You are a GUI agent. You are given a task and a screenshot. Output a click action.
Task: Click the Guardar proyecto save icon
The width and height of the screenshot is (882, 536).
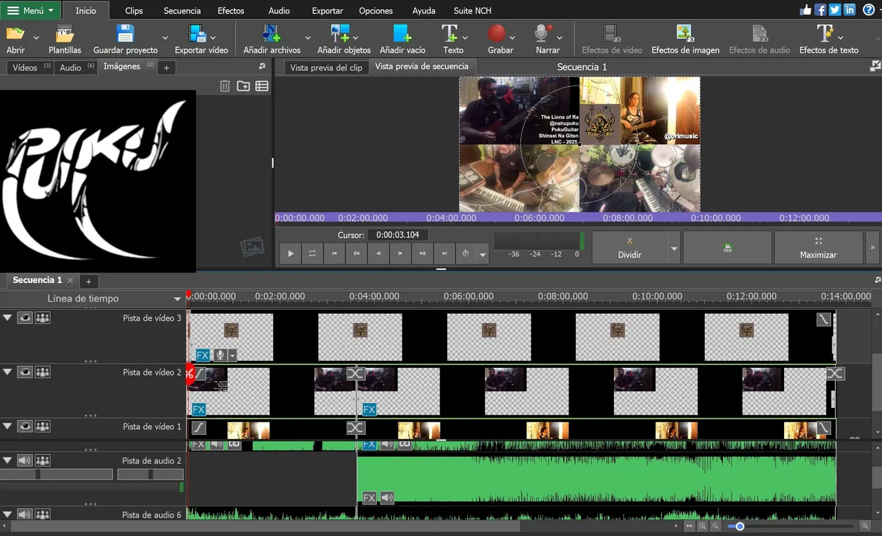point(125,34)
